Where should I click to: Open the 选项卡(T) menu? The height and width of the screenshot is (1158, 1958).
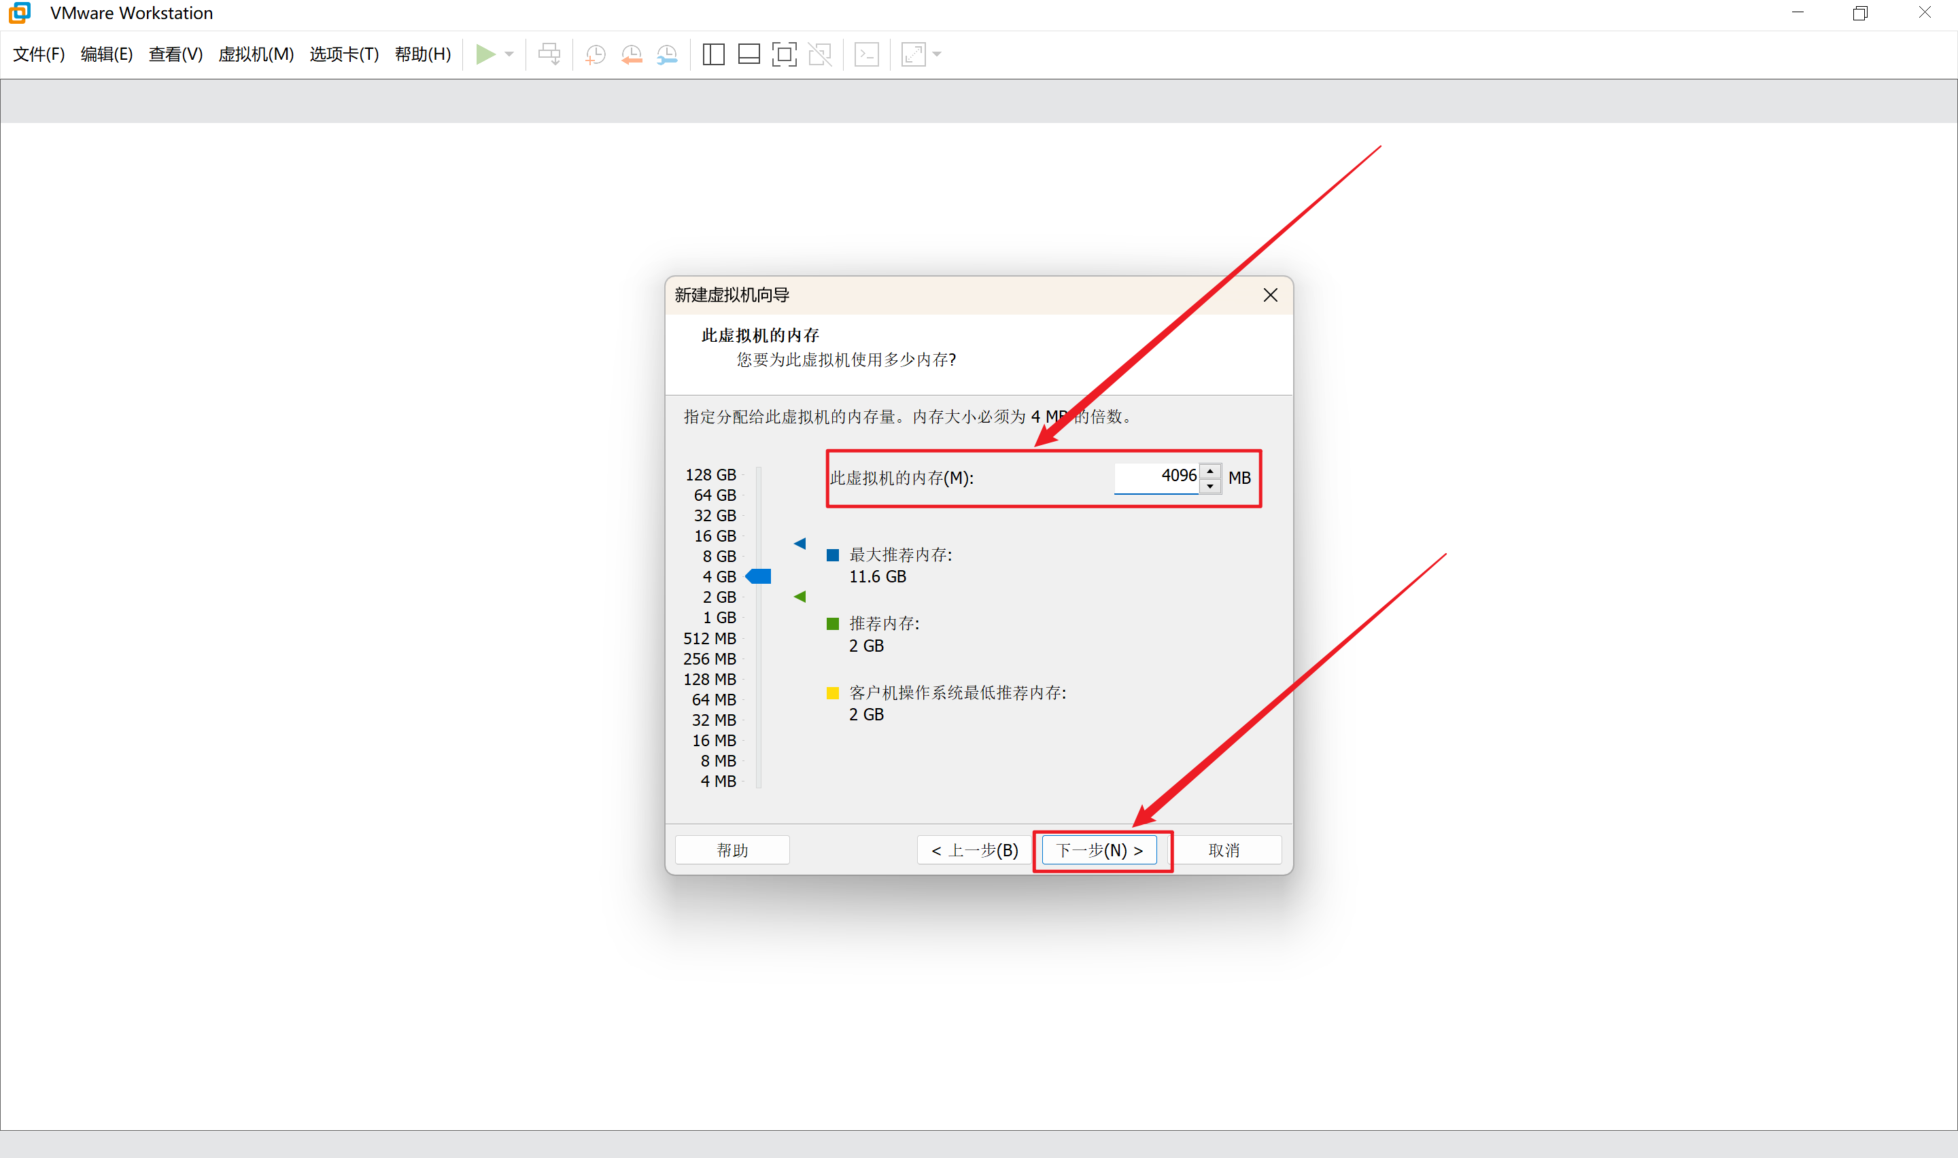tap(344, 54)
